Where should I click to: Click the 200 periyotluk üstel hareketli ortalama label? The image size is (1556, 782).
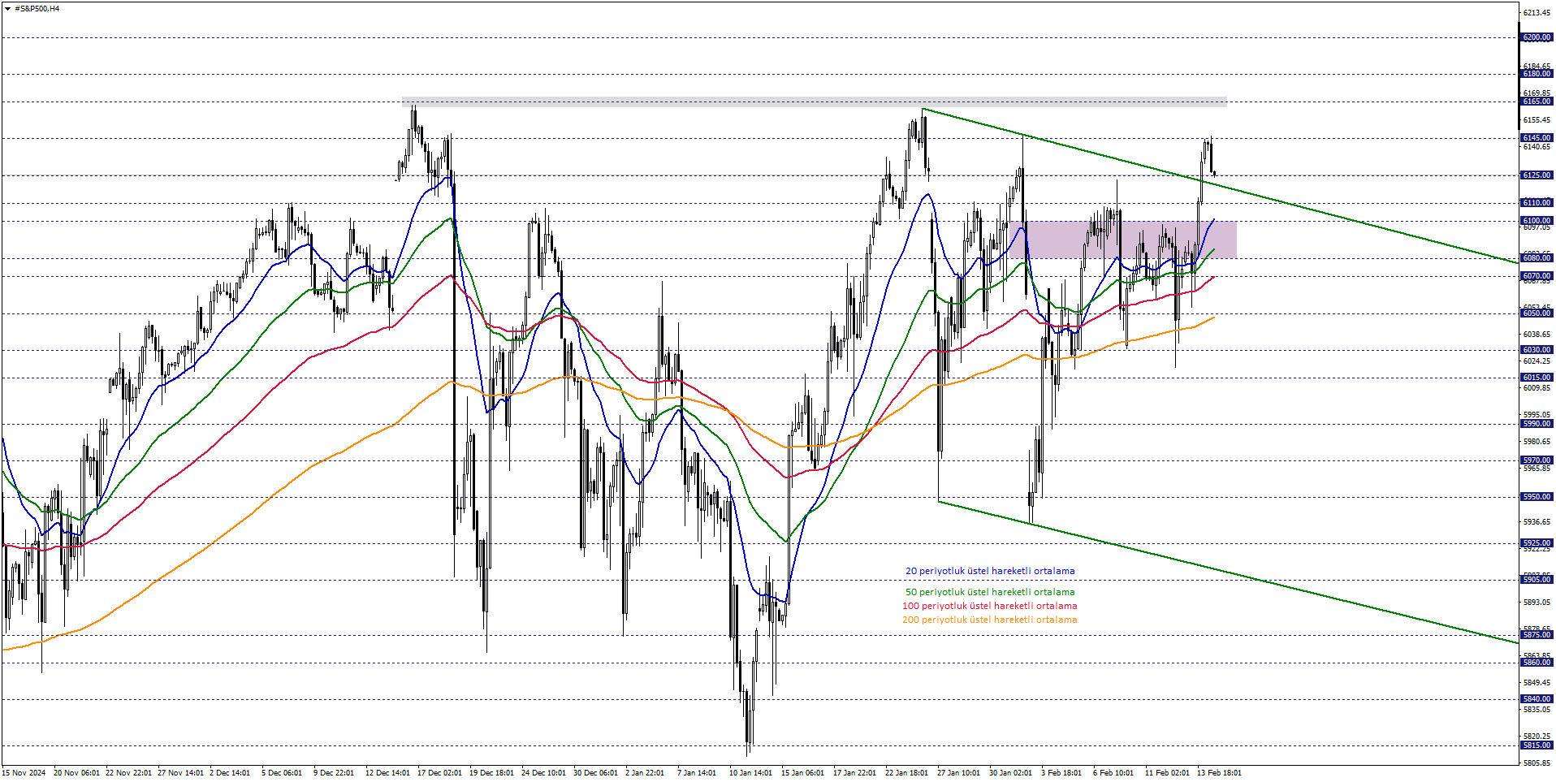(990, 620)
